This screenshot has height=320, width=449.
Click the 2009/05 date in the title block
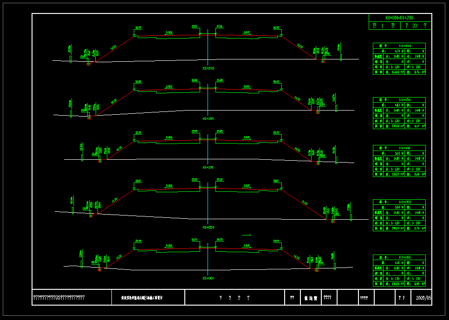pyautogui.click(x=423, y=298)
